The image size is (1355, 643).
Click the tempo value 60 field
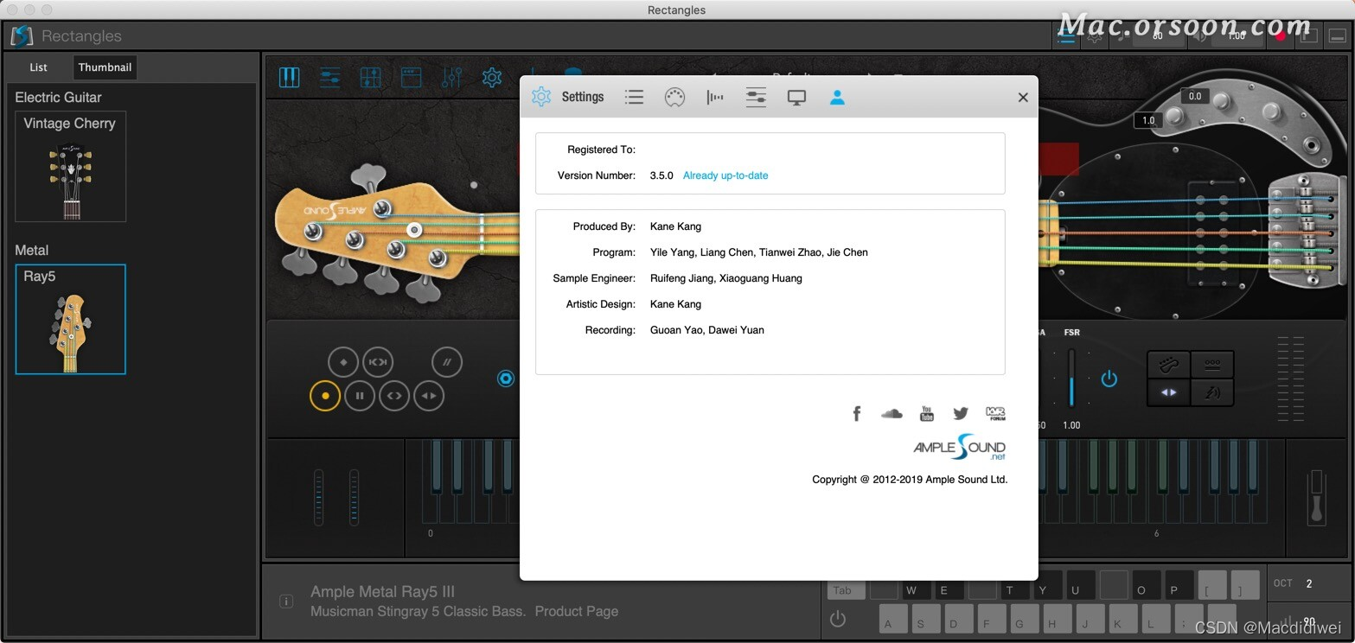(x=1158, y=36)
